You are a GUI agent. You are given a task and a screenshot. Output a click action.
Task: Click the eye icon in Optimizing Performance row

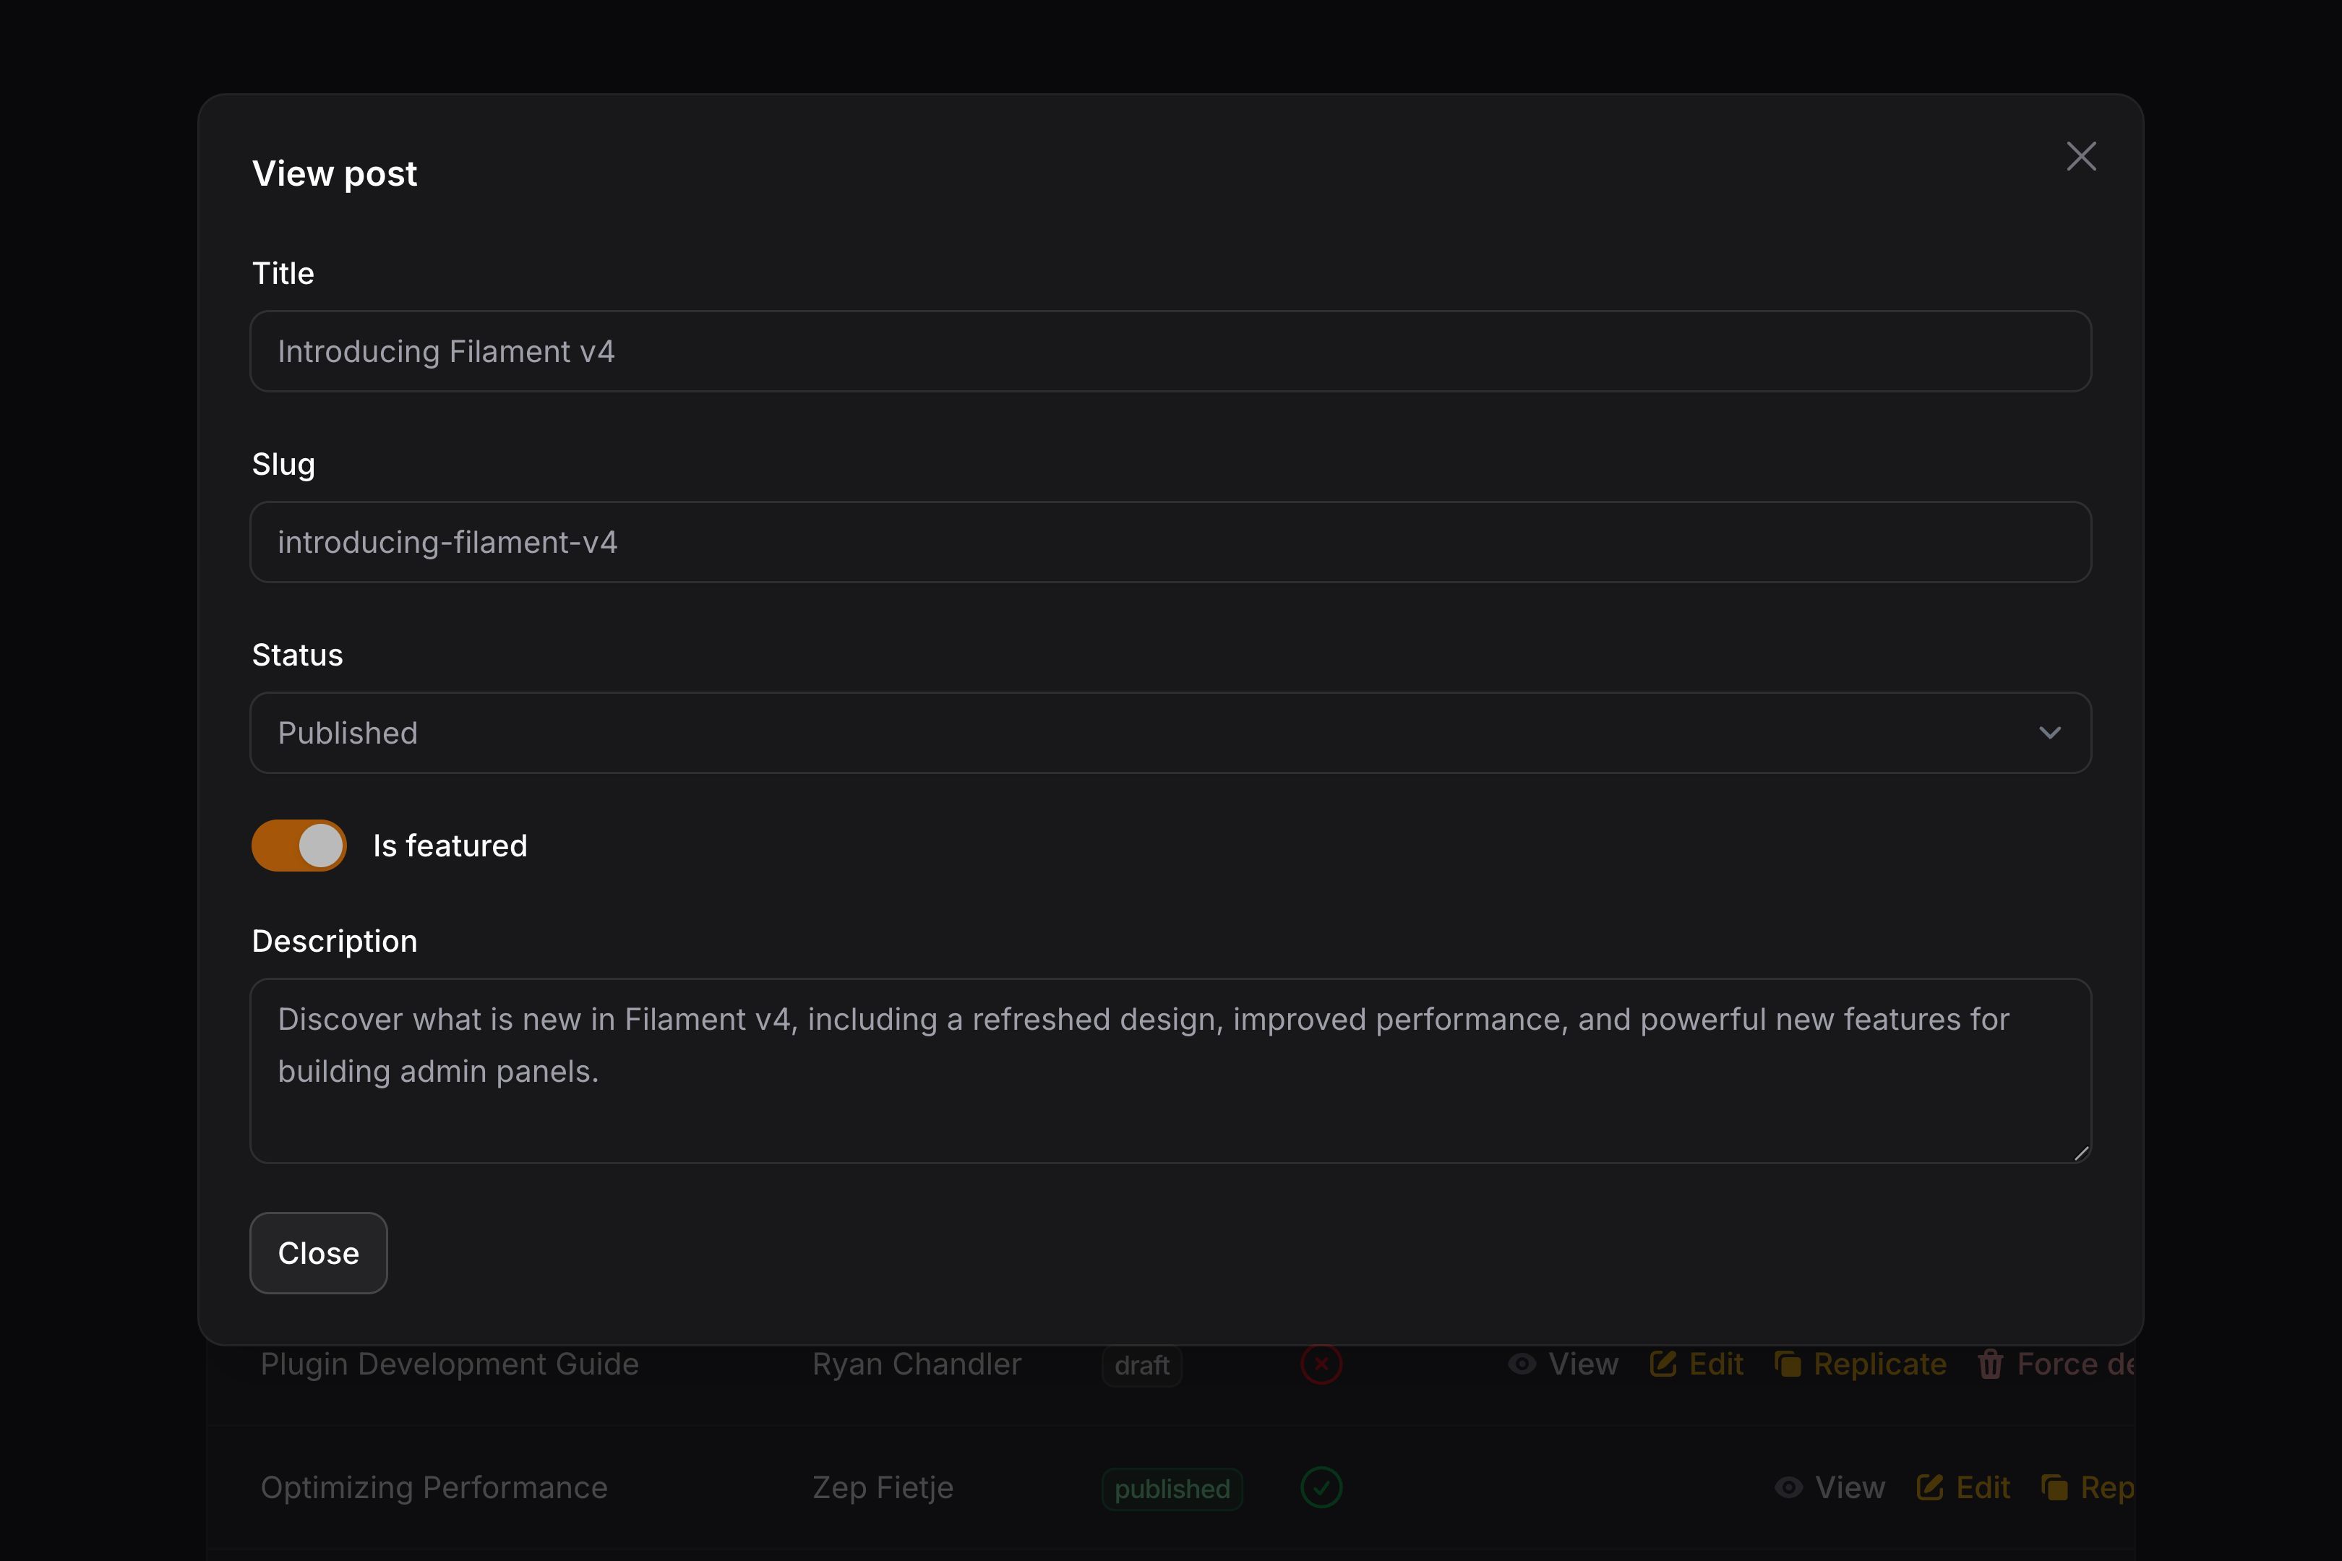tap(1788, 1487)
